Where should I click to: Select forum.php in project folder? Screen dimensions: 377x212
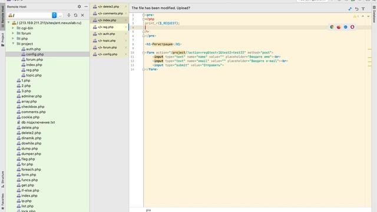coord(32,59)
